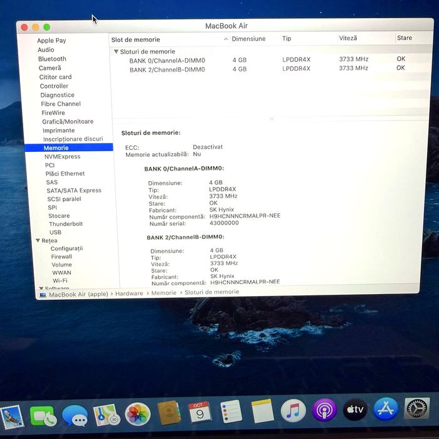Launch Reminders from the Dock
The height and width of the screenshot is (439, 439).
pyautogui.click(x=231, y=411)
